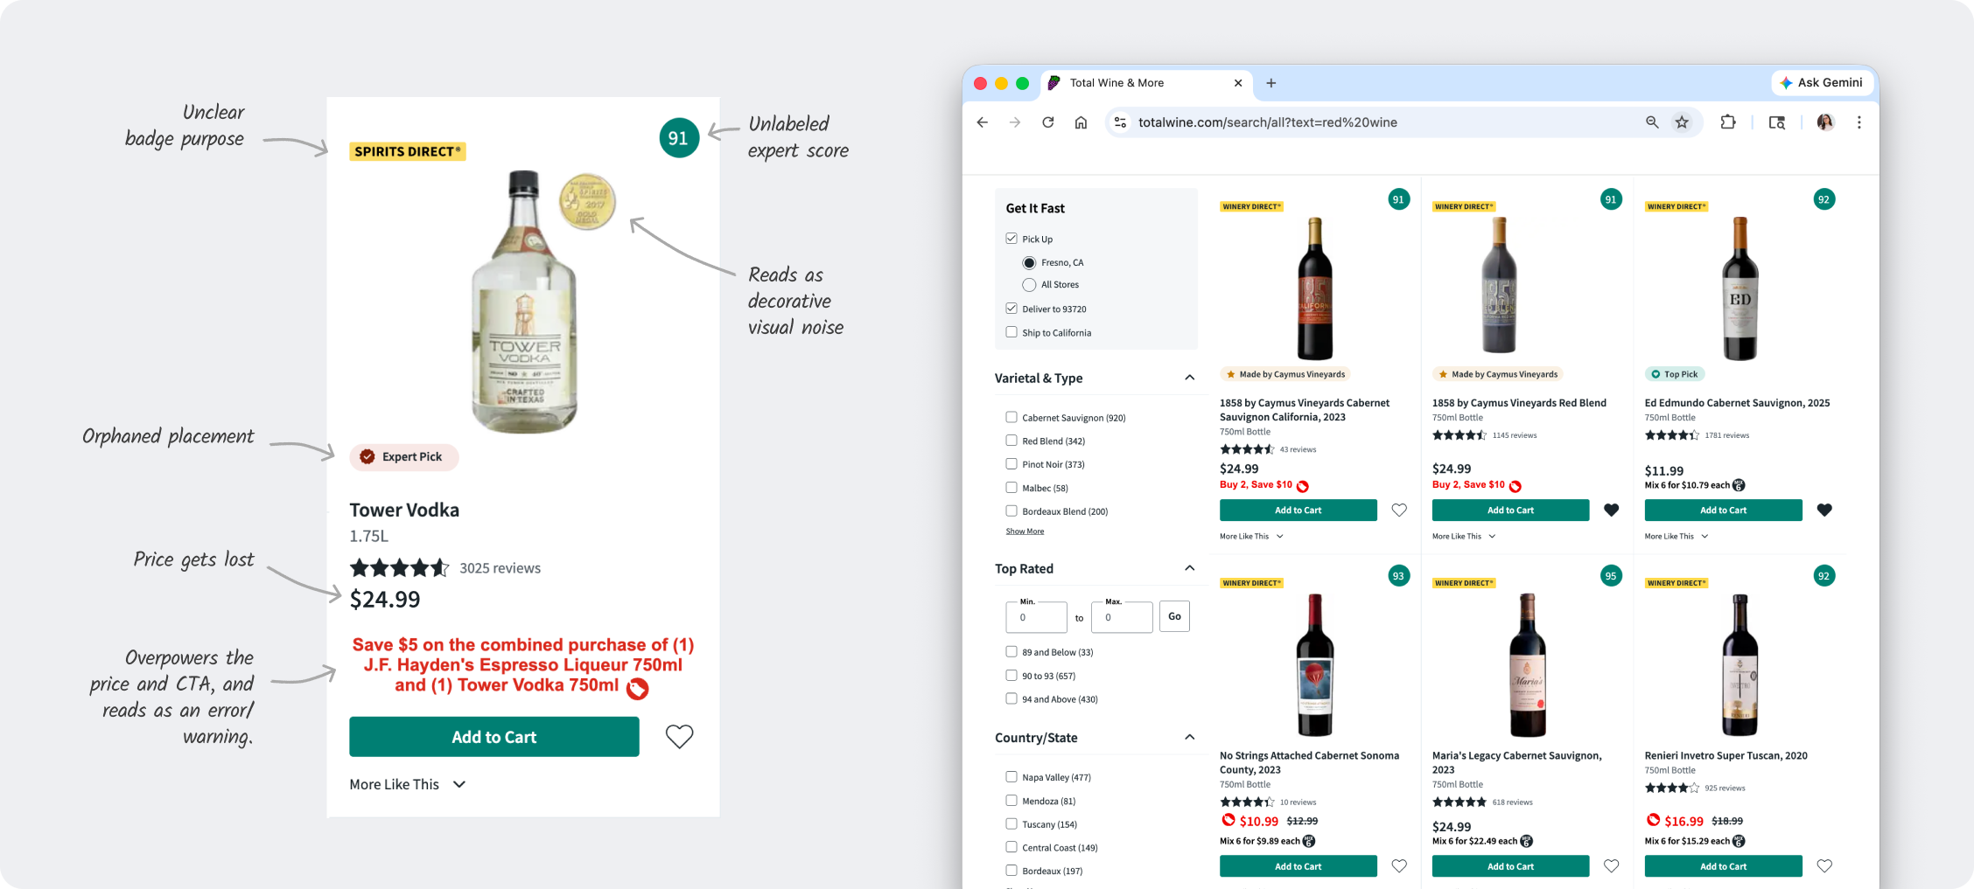Favorite 1858 Cabernet Sauvignon with heart

coord(1399,510)
